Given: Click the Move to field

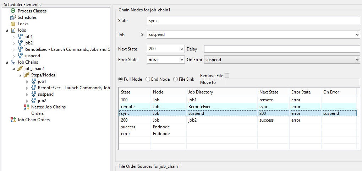Looking at the screenshot, I should pos(292,82).
